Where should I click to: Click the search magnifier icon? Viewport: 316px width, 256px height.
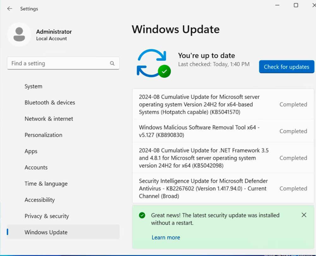112,63
